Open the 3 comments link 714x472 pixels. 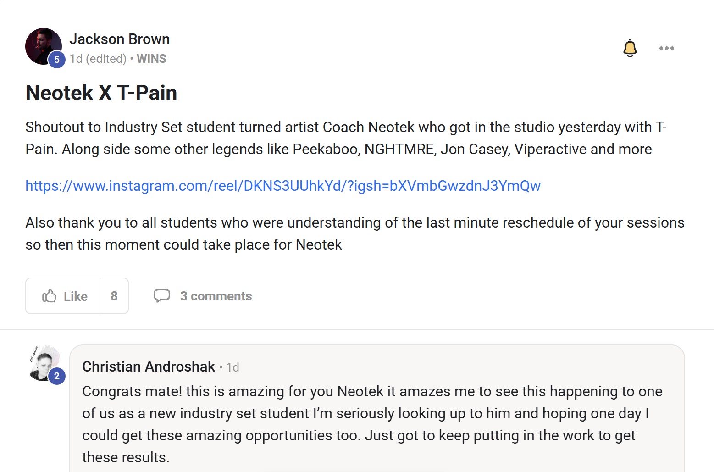tap(216, 296)
